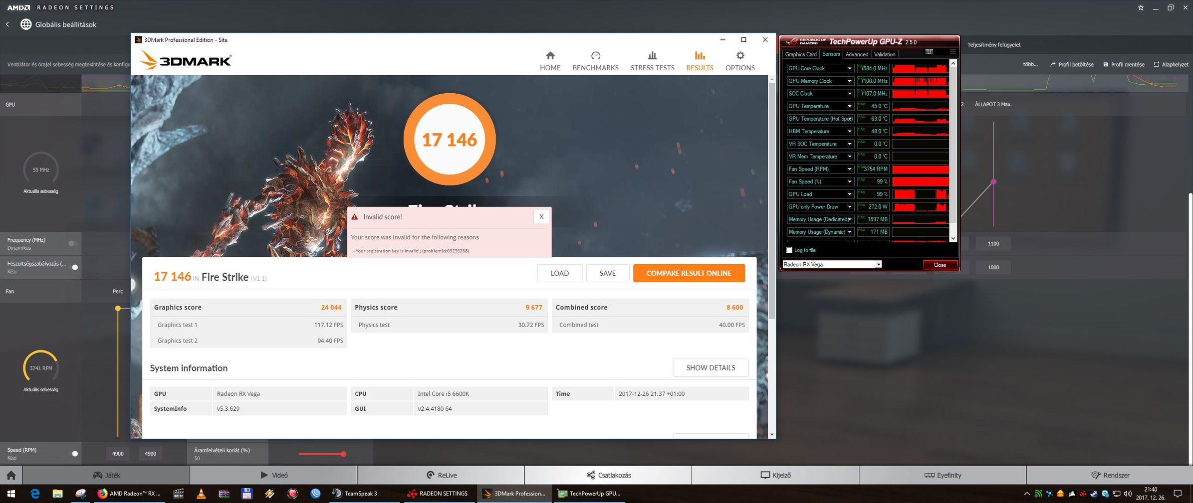Open the 3DMark Stress Tests section
1193x503 pixels.
click(x=652, y=61)
